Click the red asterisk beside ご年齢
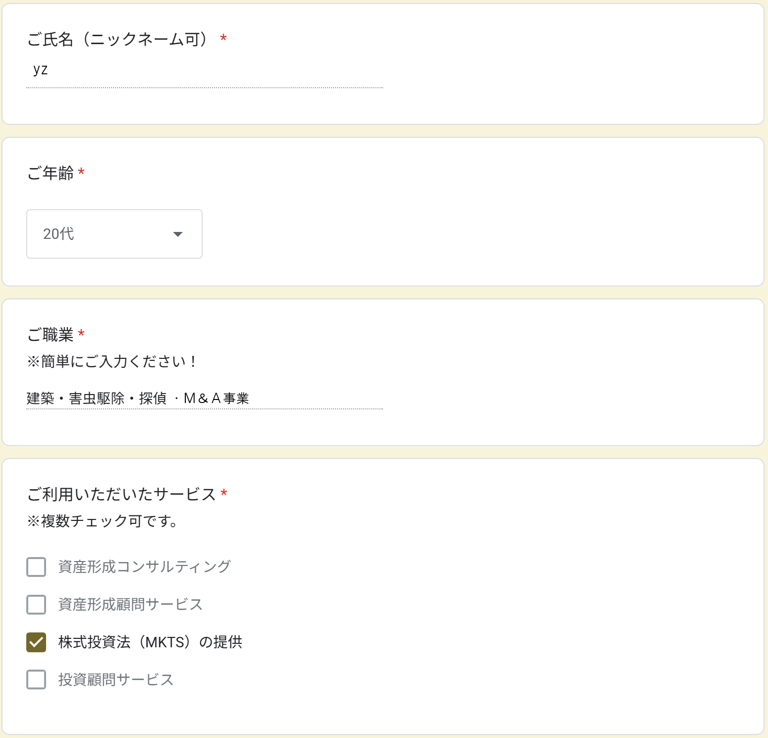This screenshot has width=768, height=738. point(81,172)
